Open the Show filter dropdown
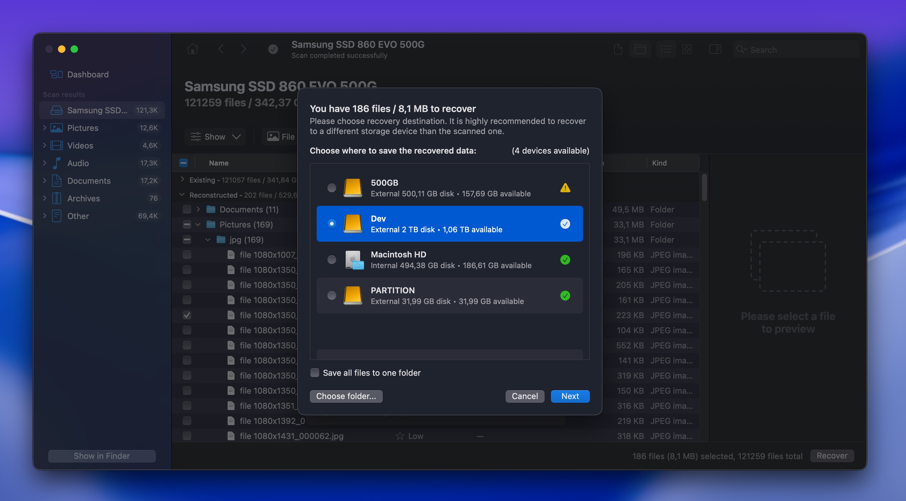This screenshot has width=906, height=501. (215, 136)
